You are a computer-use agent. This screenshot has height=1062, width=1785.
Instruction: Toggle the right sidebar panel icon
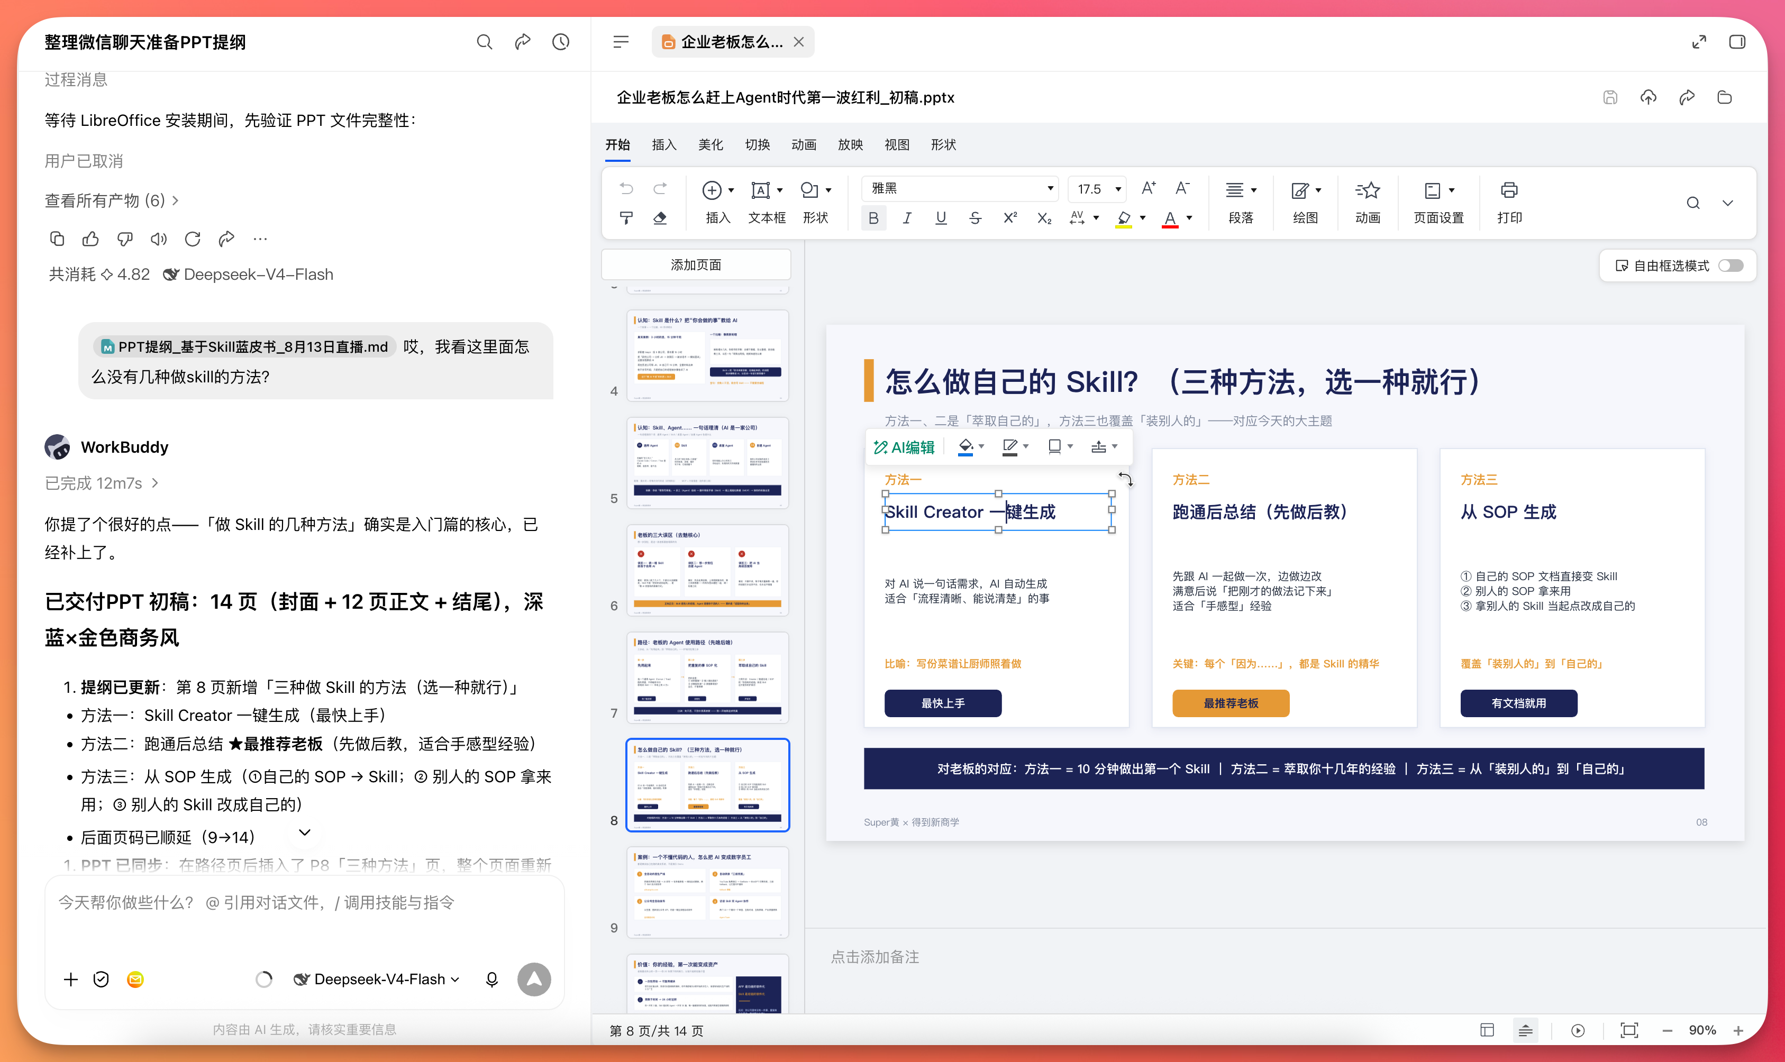click(x=1737, y=42)
